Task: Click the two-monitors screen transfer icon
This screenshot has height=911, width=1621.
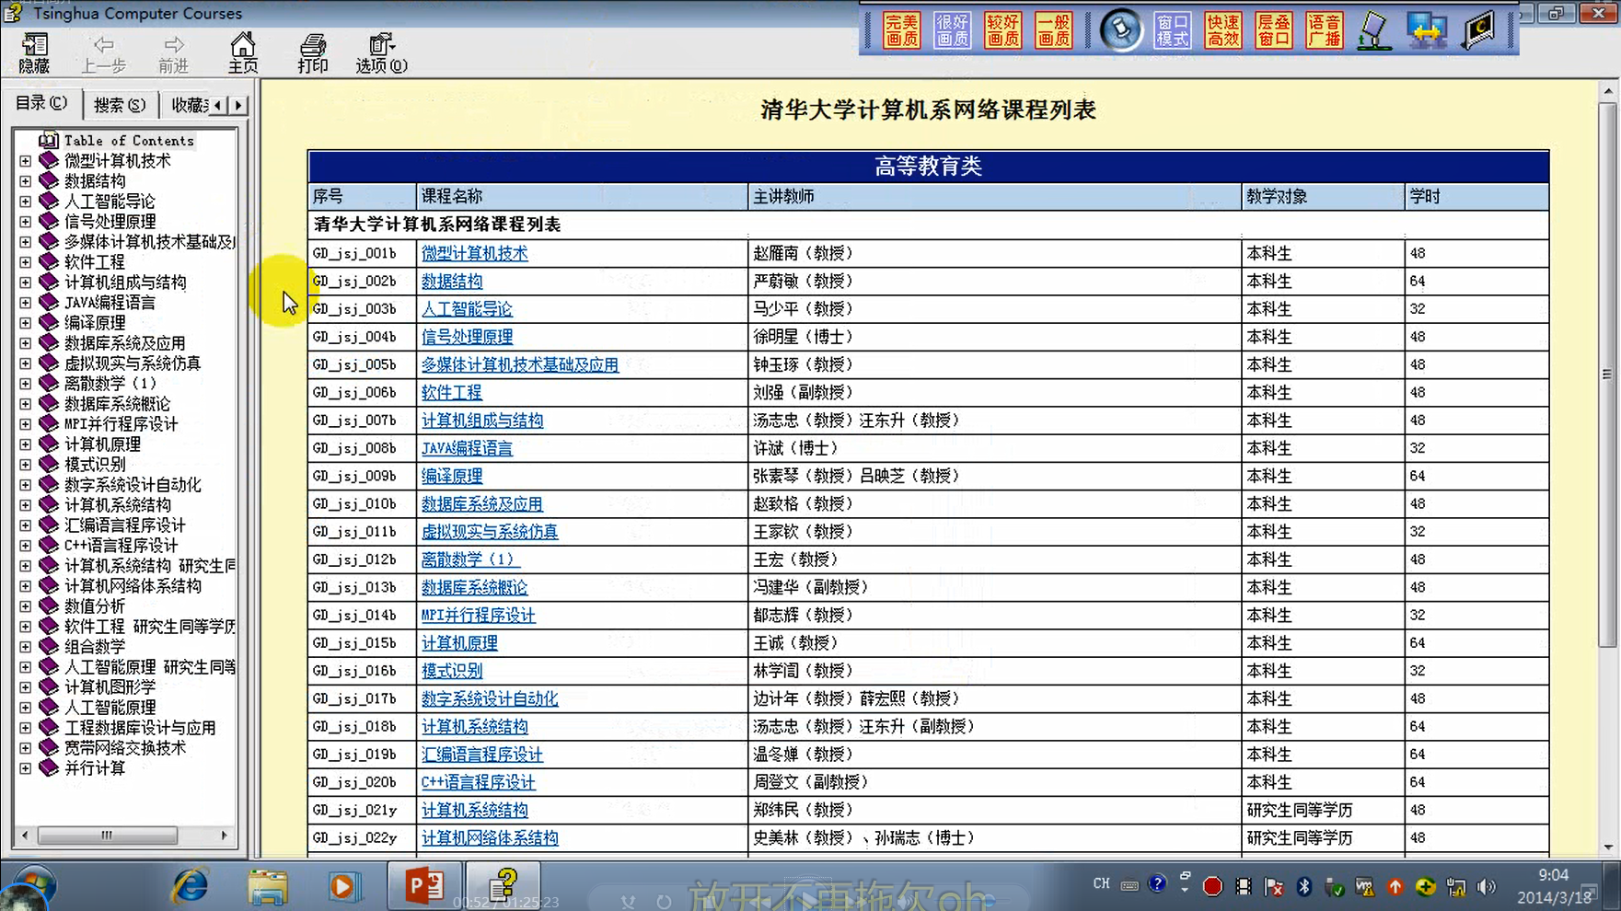Action: 1426,30
